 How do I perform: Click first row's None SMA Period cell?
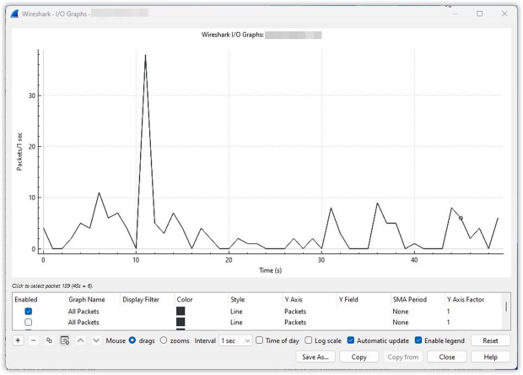pyautogui.click(x=401, y=311)
